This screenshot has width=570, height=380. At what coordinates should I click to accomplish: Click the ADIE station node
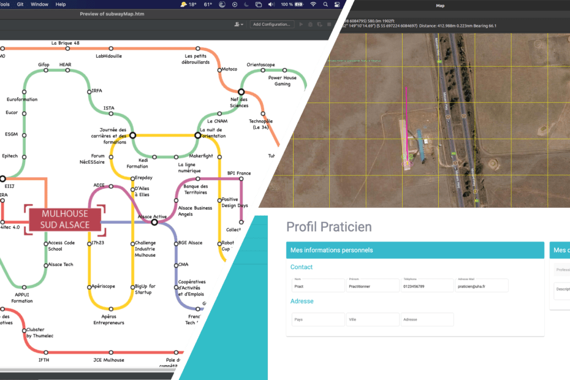pyautogui.click(x=111, y=186)
